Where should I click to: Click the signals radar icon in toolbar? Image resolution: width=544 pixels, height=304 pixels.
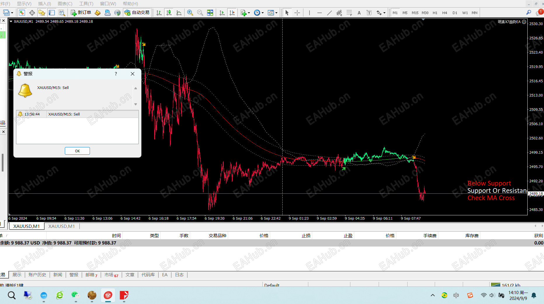click(117, 13)
